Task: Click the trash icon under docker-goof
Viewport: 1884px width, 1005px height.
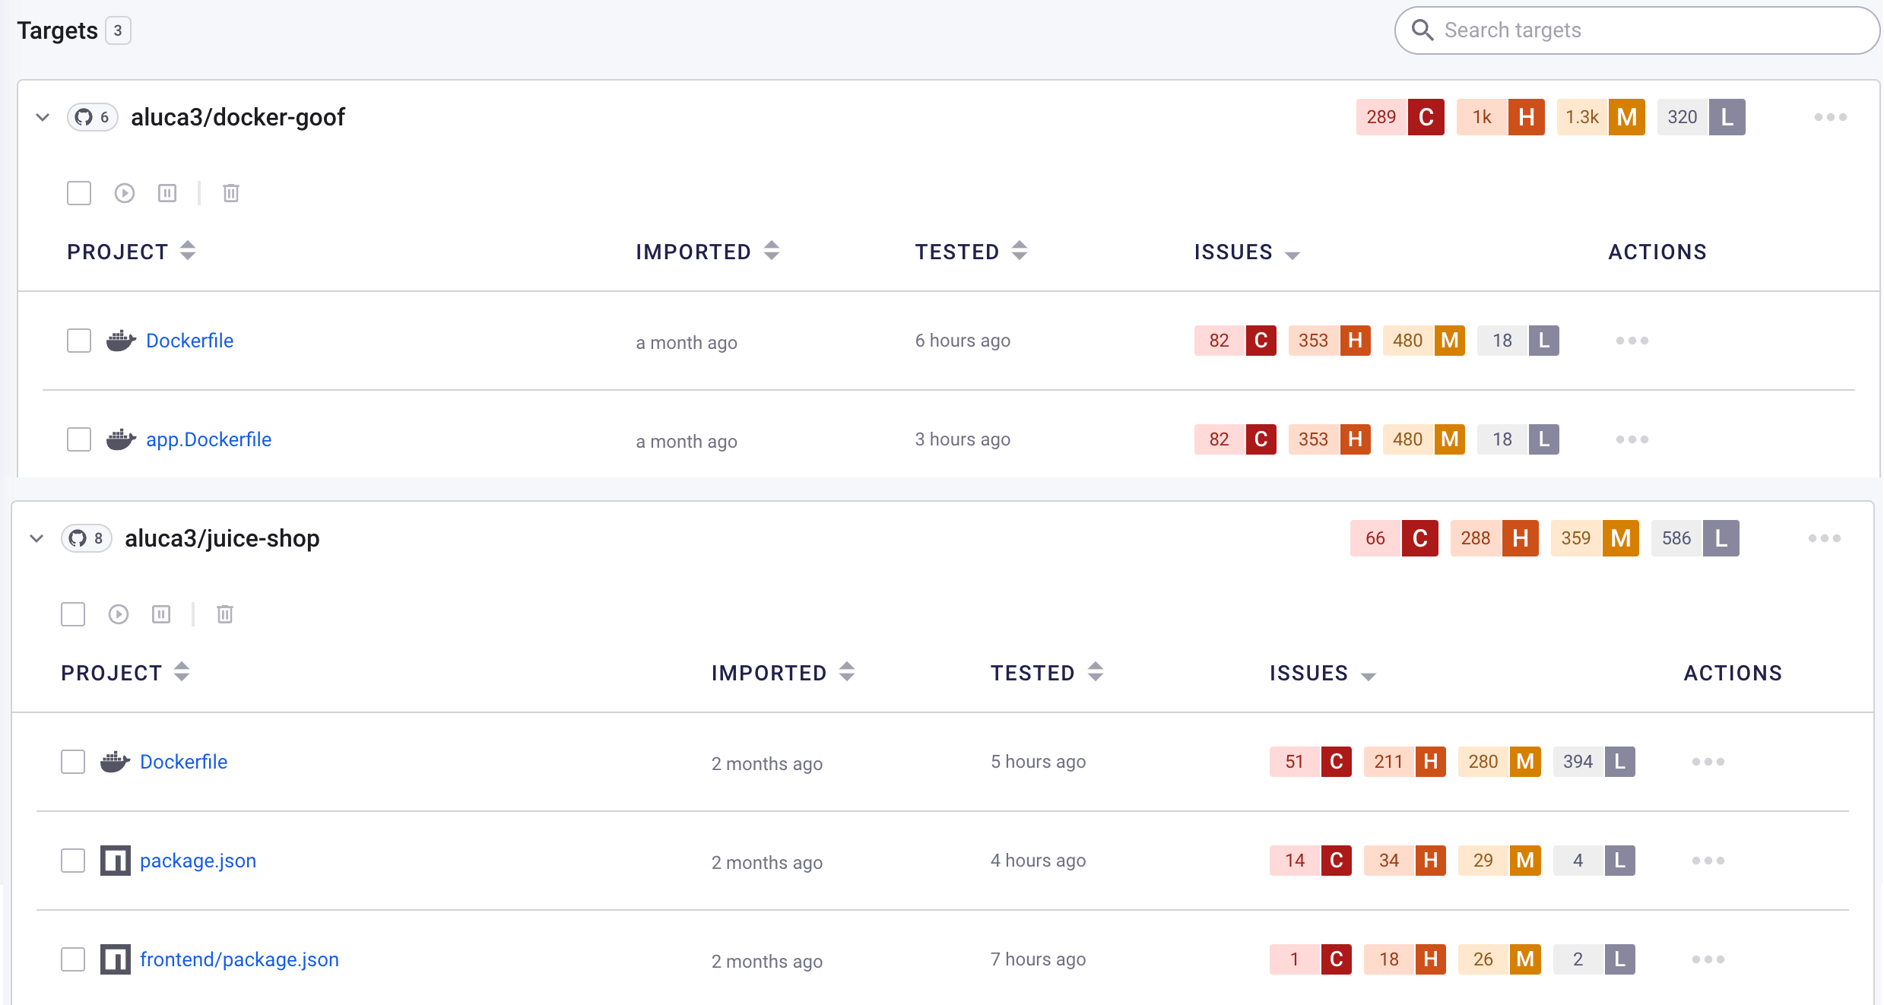Action: pos(231,193)
